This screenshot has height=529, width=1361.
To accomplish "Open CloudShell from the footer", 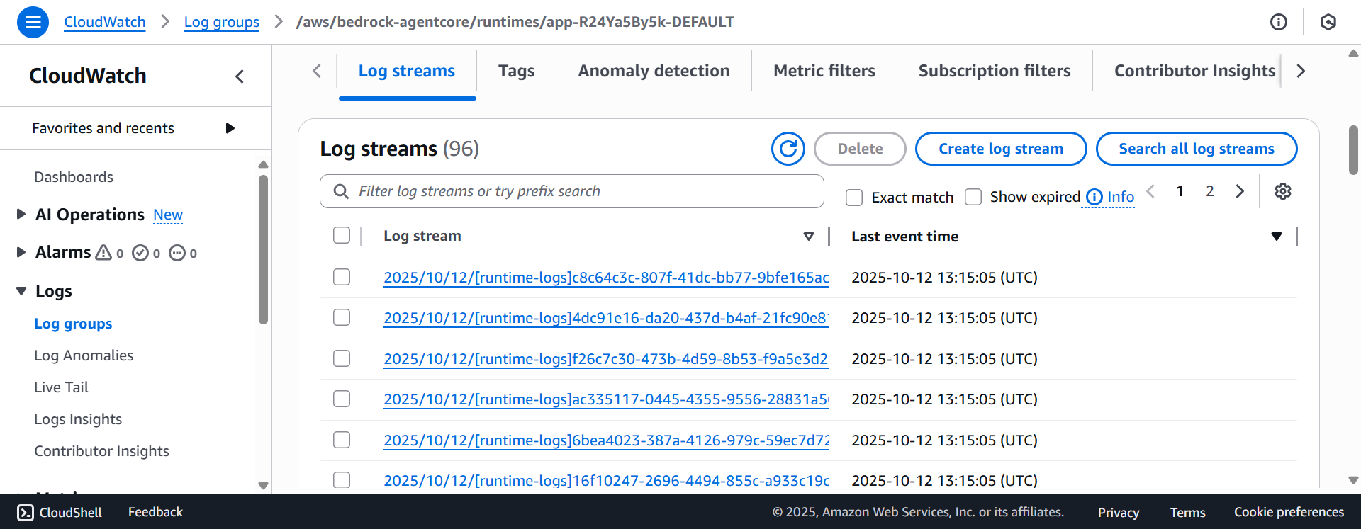I will click(60, 512).
